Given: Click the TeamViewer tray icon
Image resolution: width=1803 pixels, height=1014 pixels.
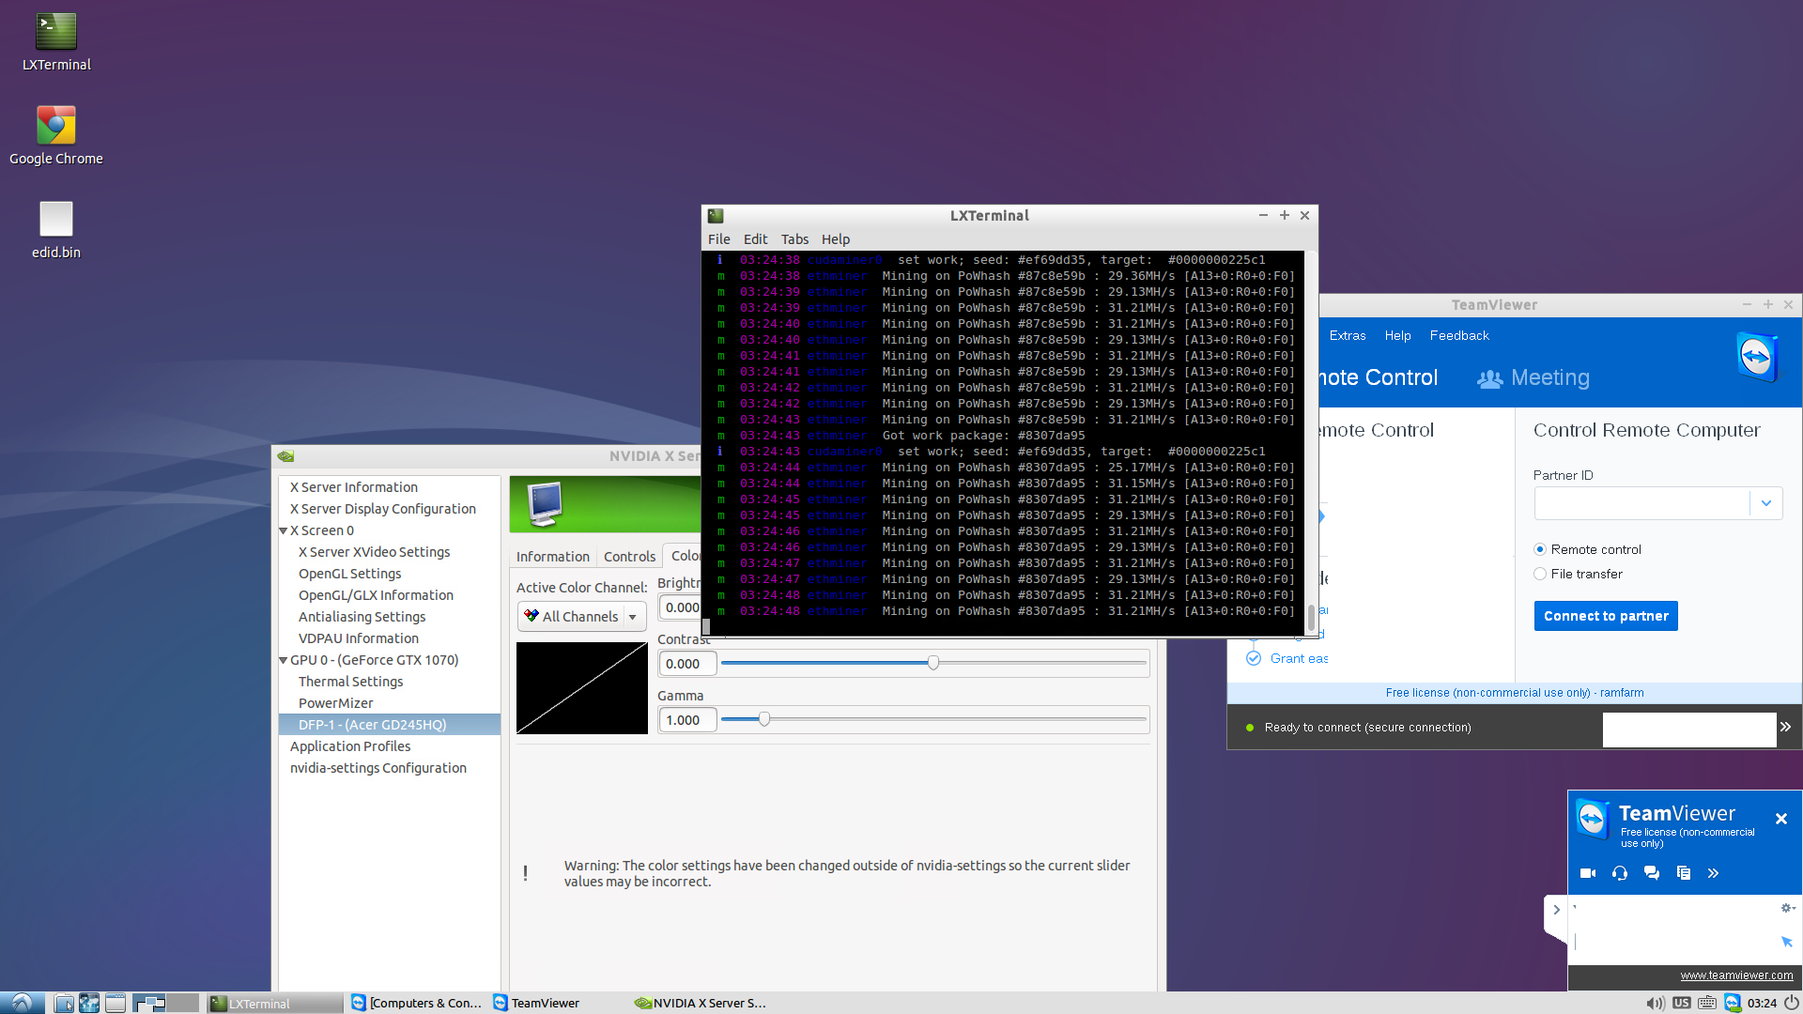Looking at the screenshot, I should 1732,1003.
